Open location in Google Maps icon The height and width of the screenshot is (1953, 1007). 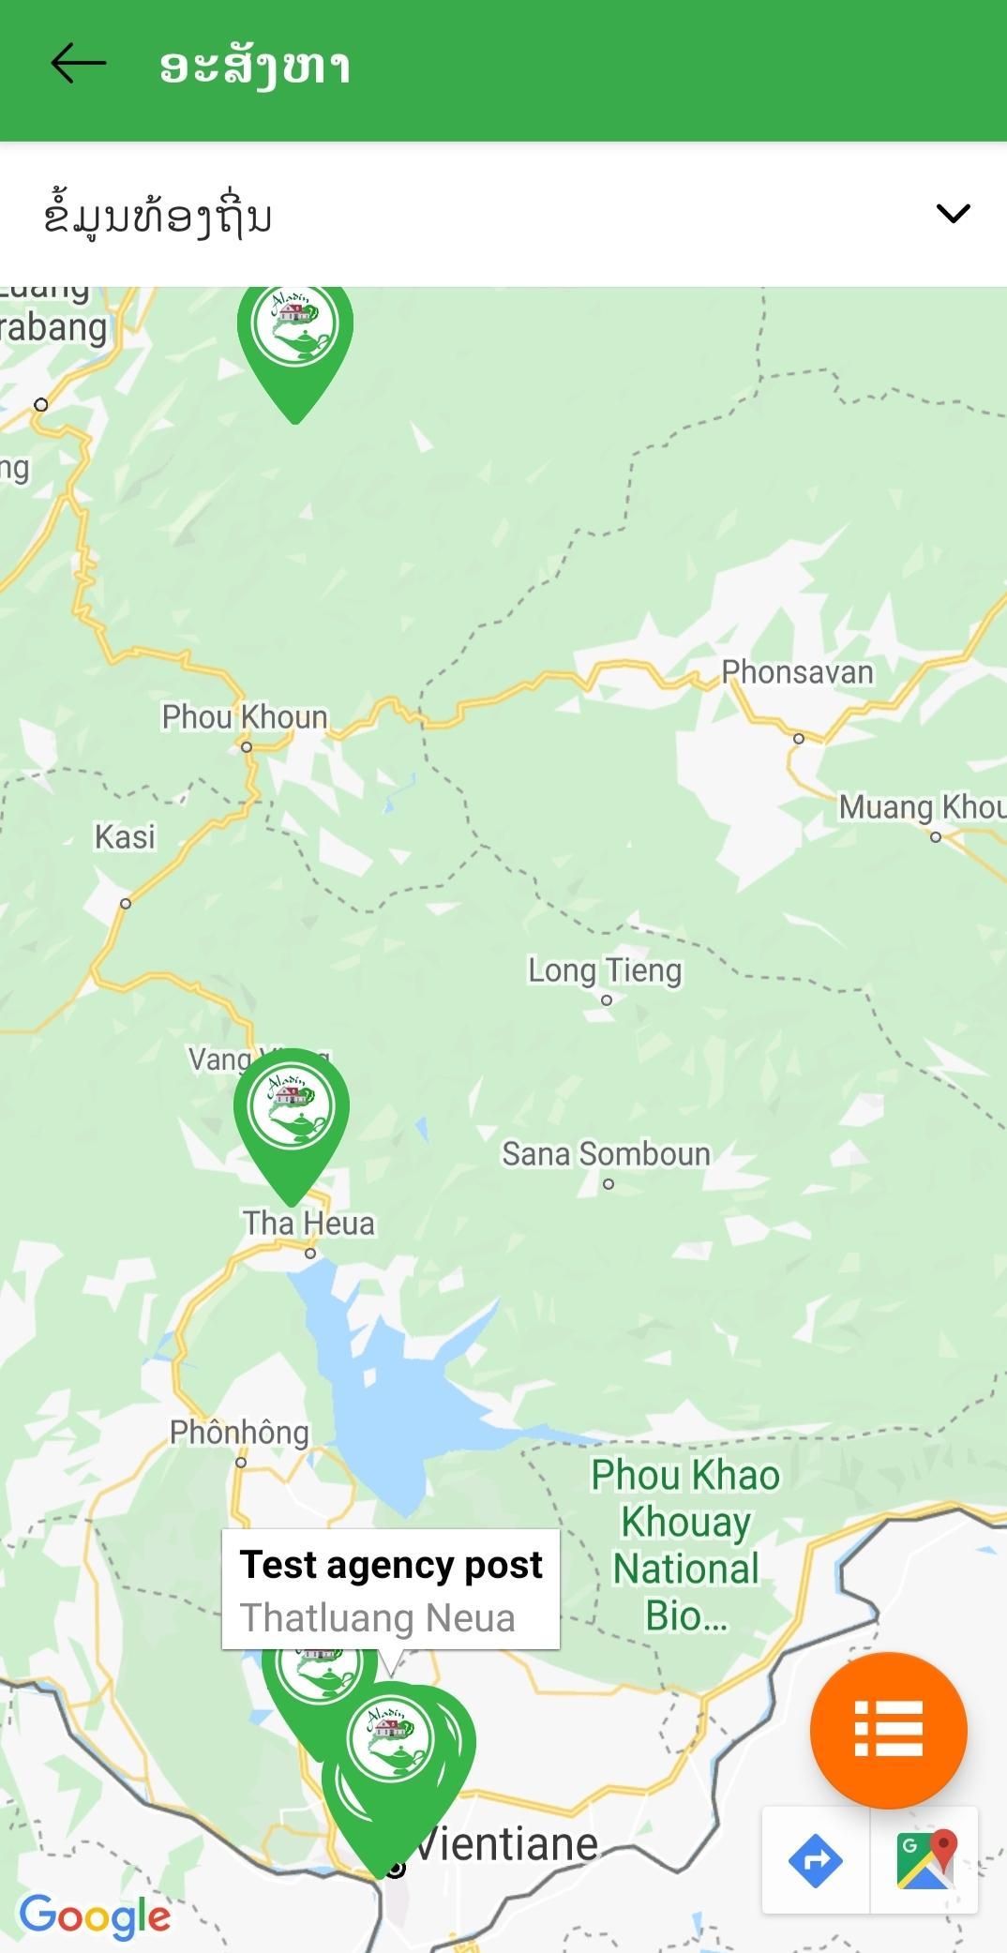coord(925,1859)
